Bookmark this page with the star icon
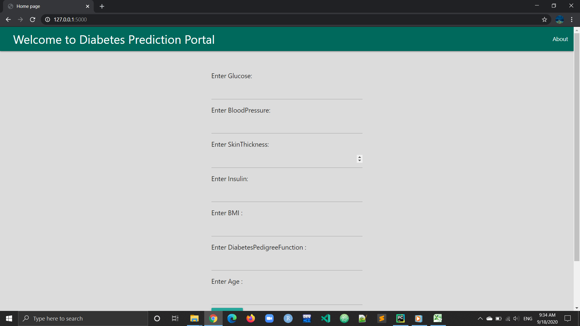580x326 pixels. 544,20
